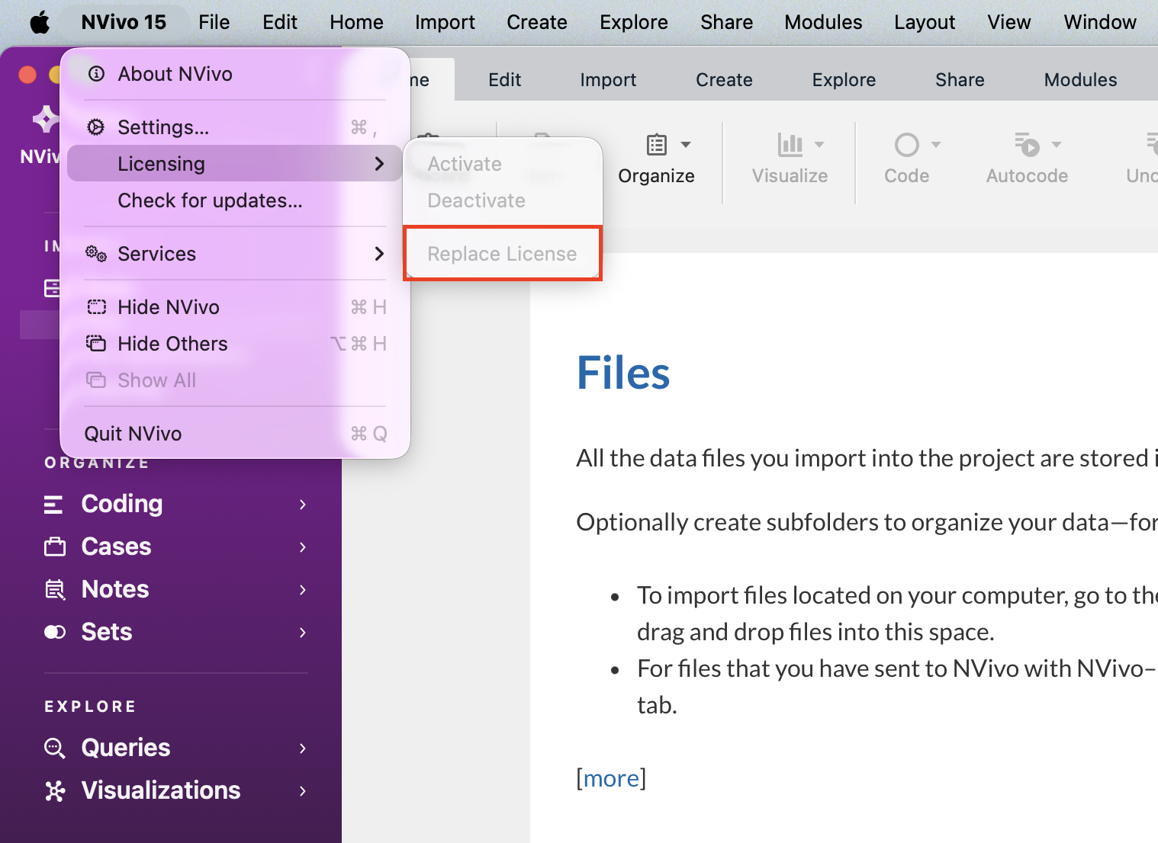Click the NVivo logo in sidebar
This screenshot has height=843, width=1158.
46,120
